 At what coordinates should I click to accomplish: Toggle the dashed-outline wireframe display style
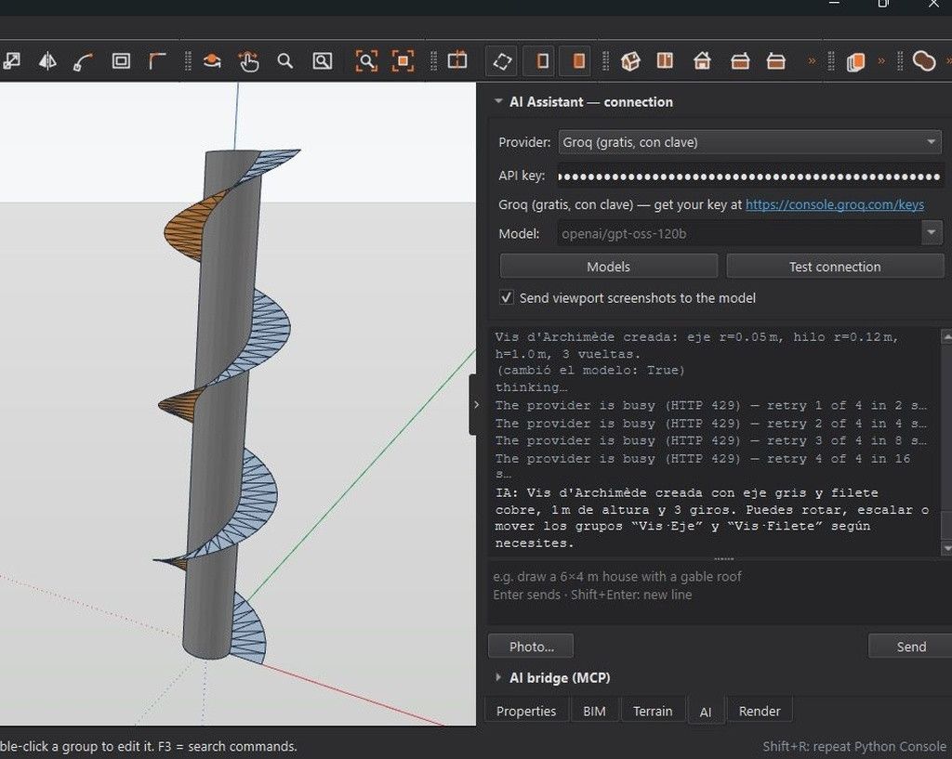(x=502, y=60)
